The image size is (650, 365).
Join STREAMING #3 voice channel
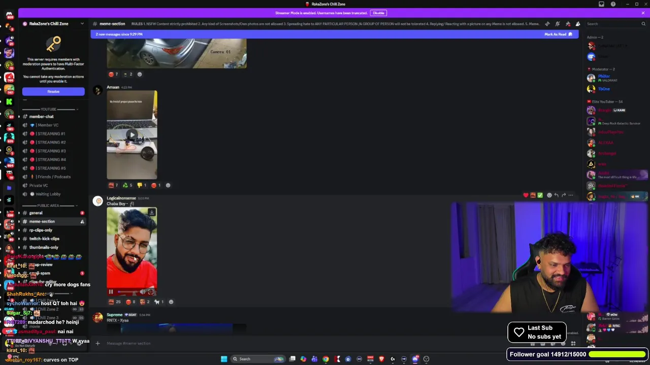coord(52,151)
